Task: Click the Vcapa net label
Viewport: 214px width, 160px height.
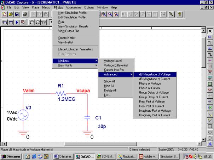Action: click(83, 91)
